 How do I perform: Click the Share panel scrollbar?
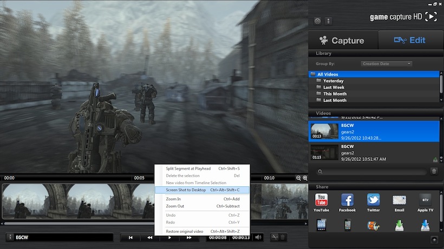441,207
